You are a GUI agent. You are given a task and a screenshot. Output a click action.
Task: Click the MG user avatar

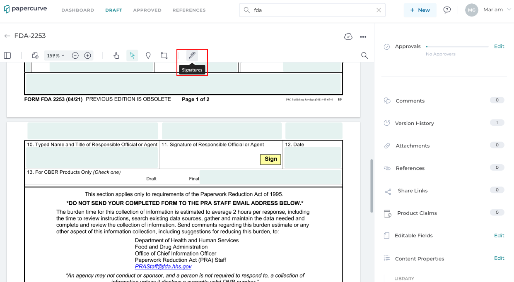[472, 10]
